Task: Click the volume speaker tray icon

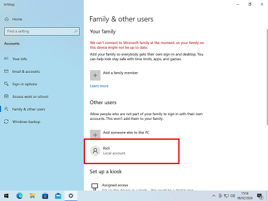Action: pos(233,196)
